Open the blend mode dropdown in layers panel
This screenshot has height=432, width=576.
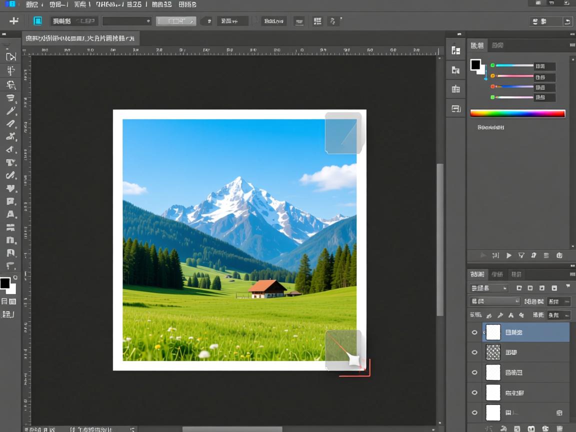coord(495,301)
